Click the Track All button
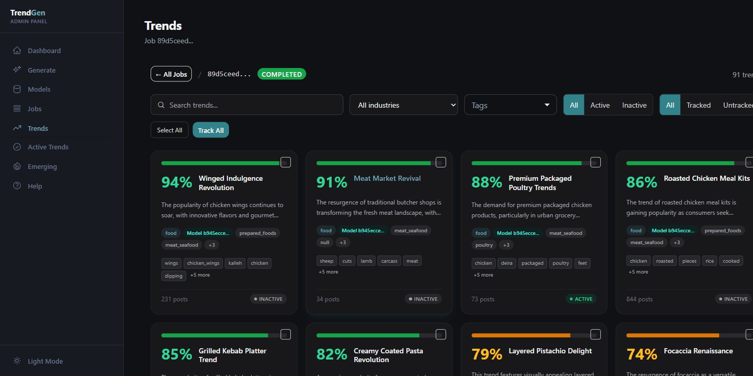The image size is (753, 376). [211, 130]
